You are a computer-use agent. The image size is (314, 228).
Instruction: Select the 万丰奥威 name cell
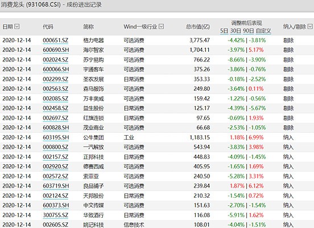point(93,99)
